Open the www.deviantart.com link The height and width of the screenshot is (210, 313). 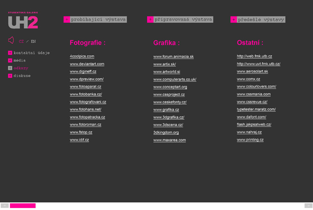[87, 64]
